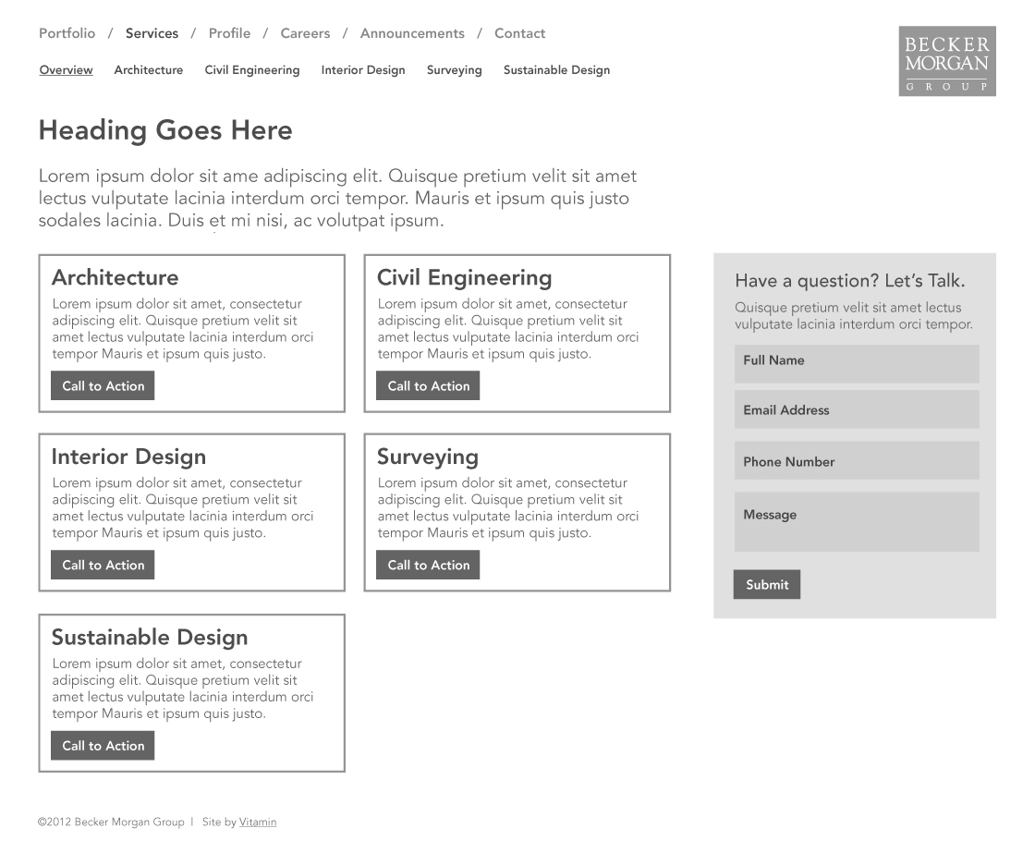
Task: Select the Overview sub-navigation tab
Action: coord(66,70)
